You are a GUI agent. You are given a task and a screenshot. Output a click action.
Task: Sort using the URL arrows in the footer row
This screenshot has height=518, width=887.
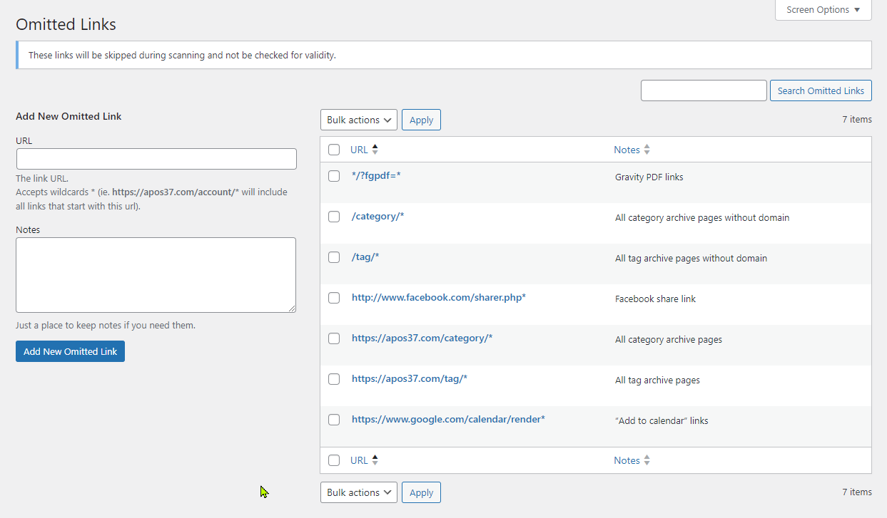(x=375, y=460)
